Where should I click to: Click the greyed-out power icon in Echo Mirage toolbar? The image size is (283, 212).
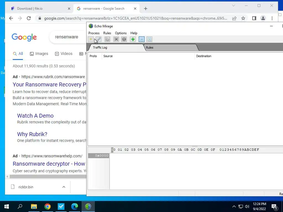(107, 39)
